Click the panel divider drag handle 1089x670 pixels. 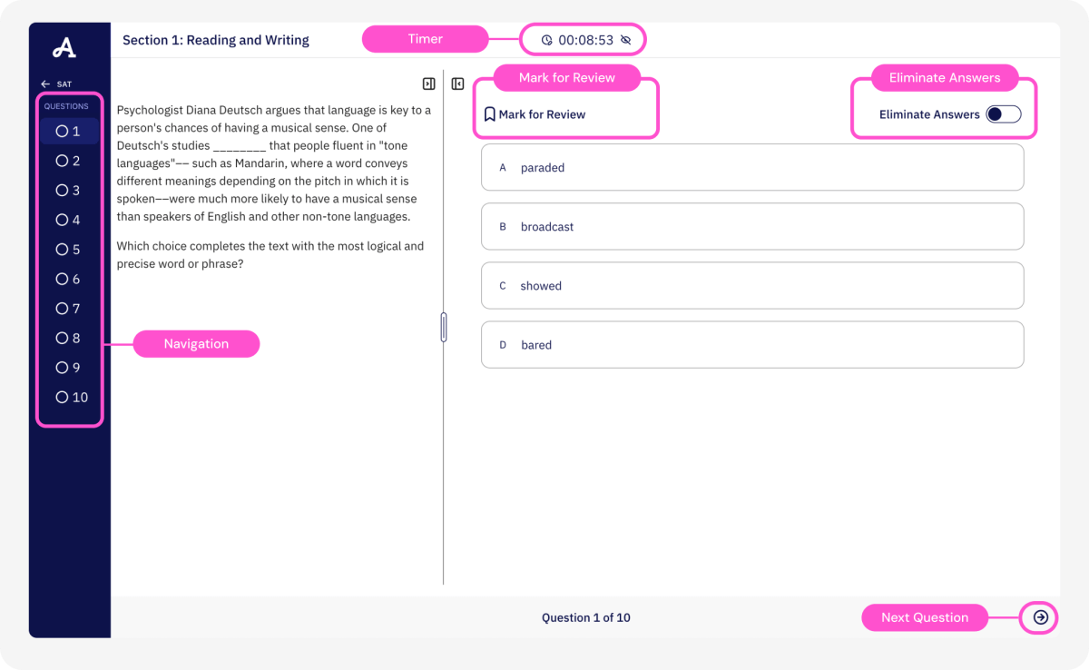444,327
